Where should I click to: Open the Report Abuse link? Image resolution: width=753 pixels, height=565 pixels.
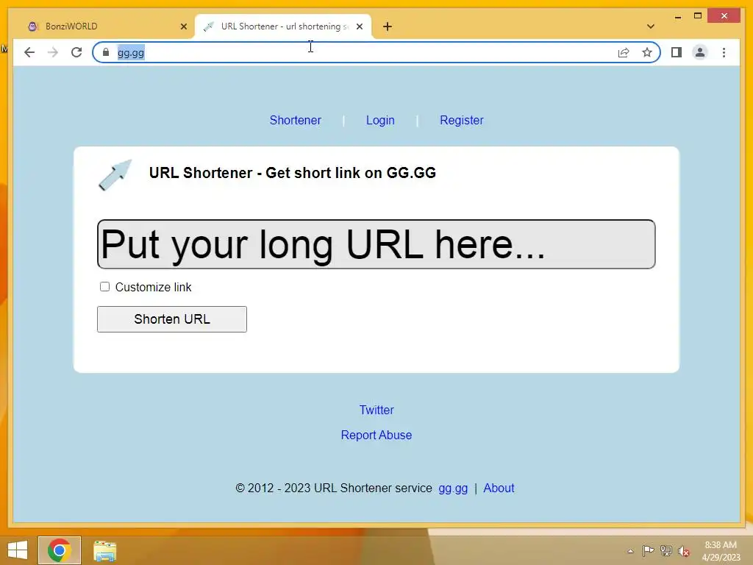(x=376, y=435)
